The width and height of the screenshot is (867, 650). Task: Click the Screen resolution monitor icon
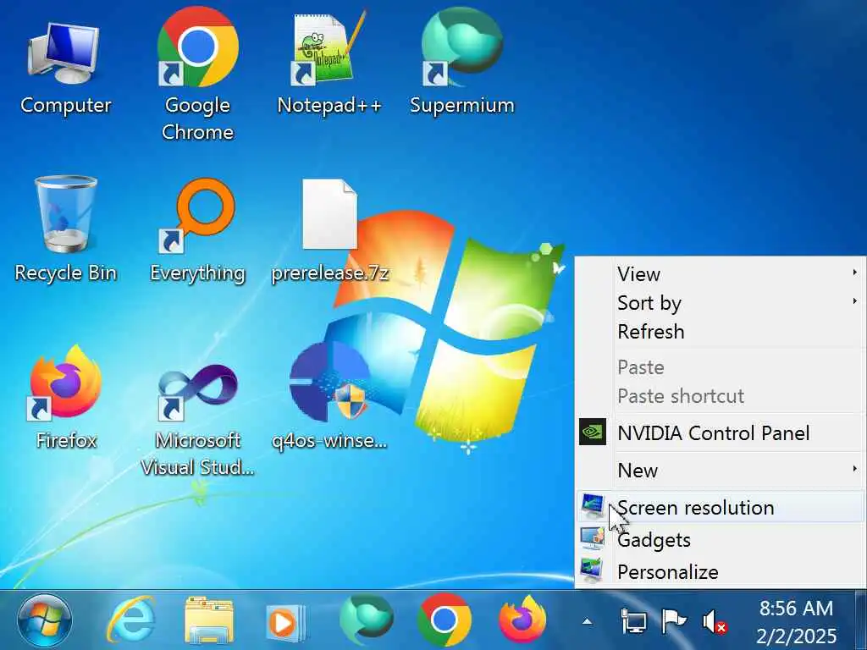(592, 506)
